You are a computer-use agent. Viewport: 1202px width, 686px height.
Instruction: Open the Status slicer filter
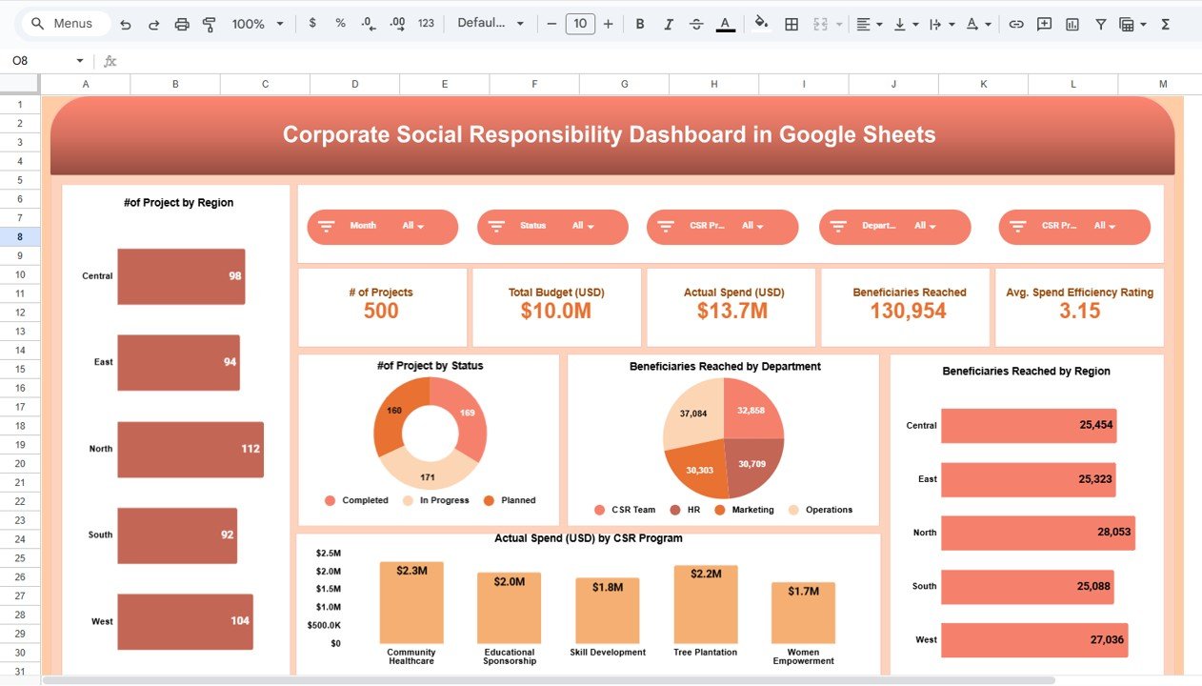[584, 227]
